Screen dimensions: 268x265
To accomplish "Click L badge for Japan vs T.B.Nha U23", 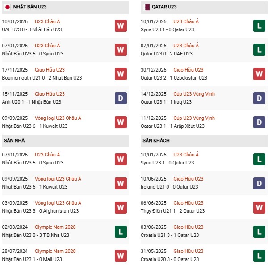I will pyautogui.click(x=121, y=231).
